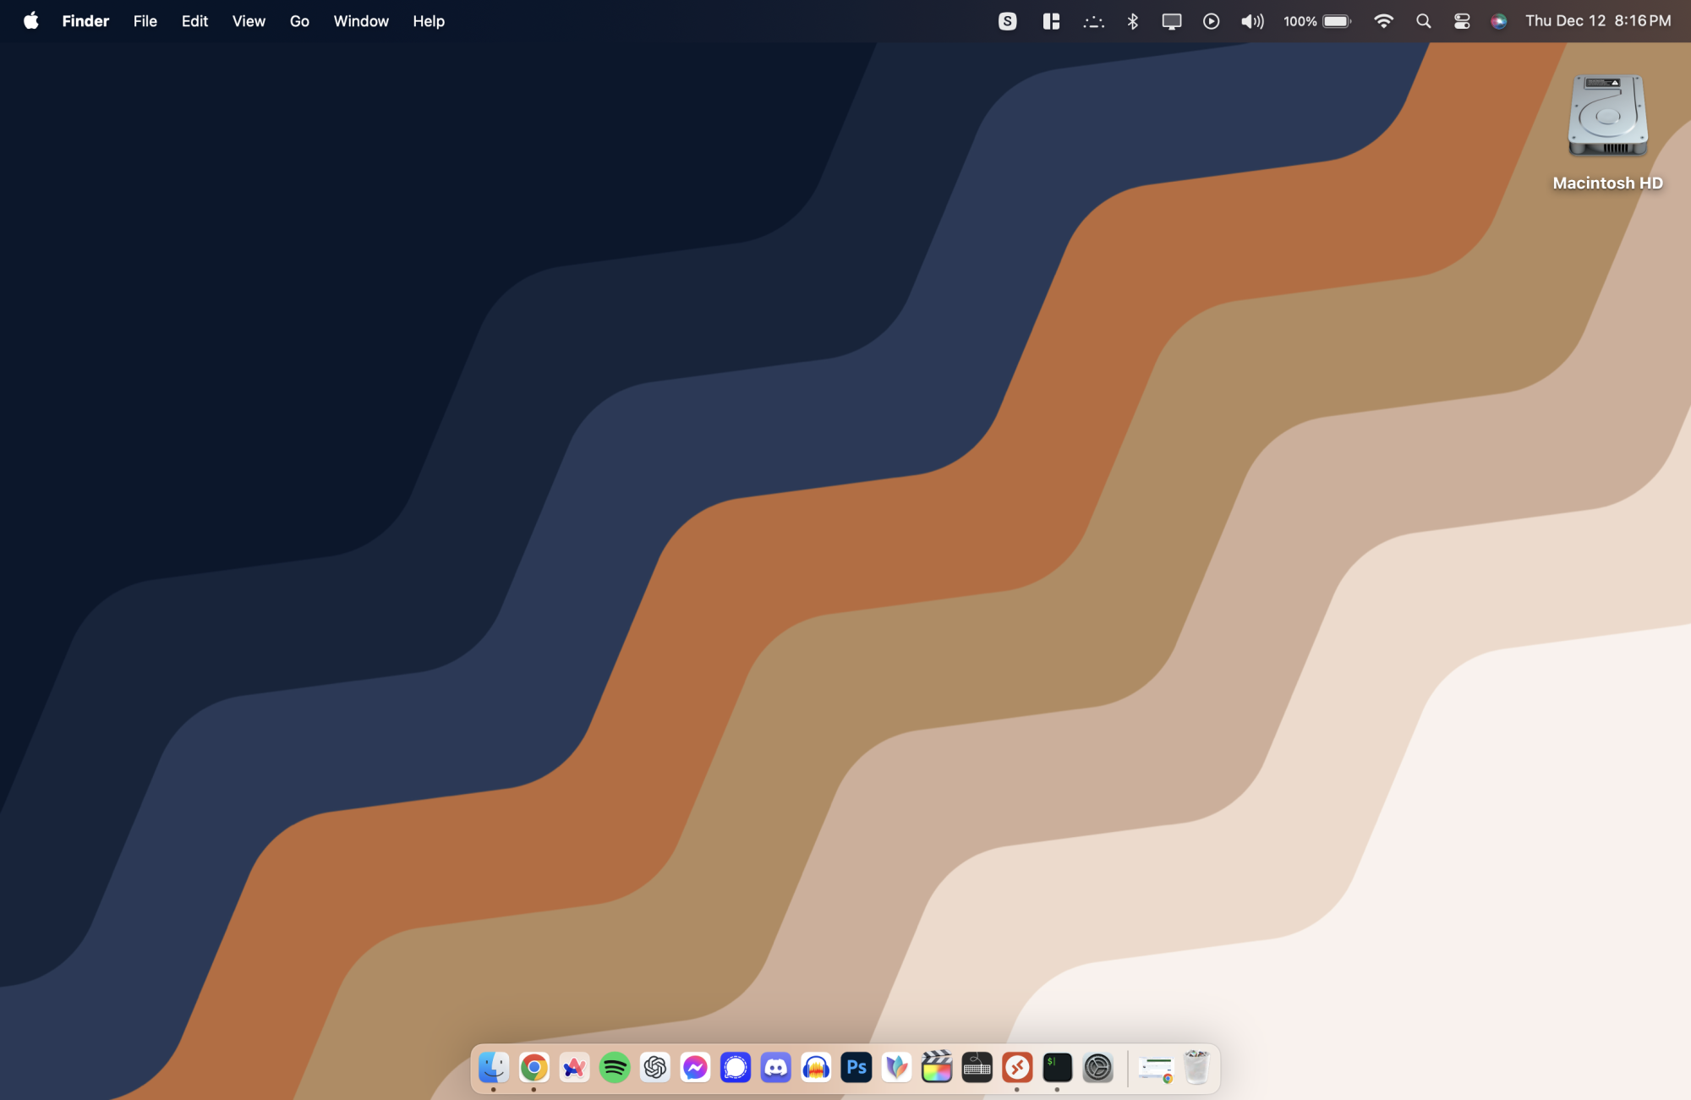The image size is (1691, 1100).
Task: Open the Terminal app in dock
Action: click(1057, 1068)
